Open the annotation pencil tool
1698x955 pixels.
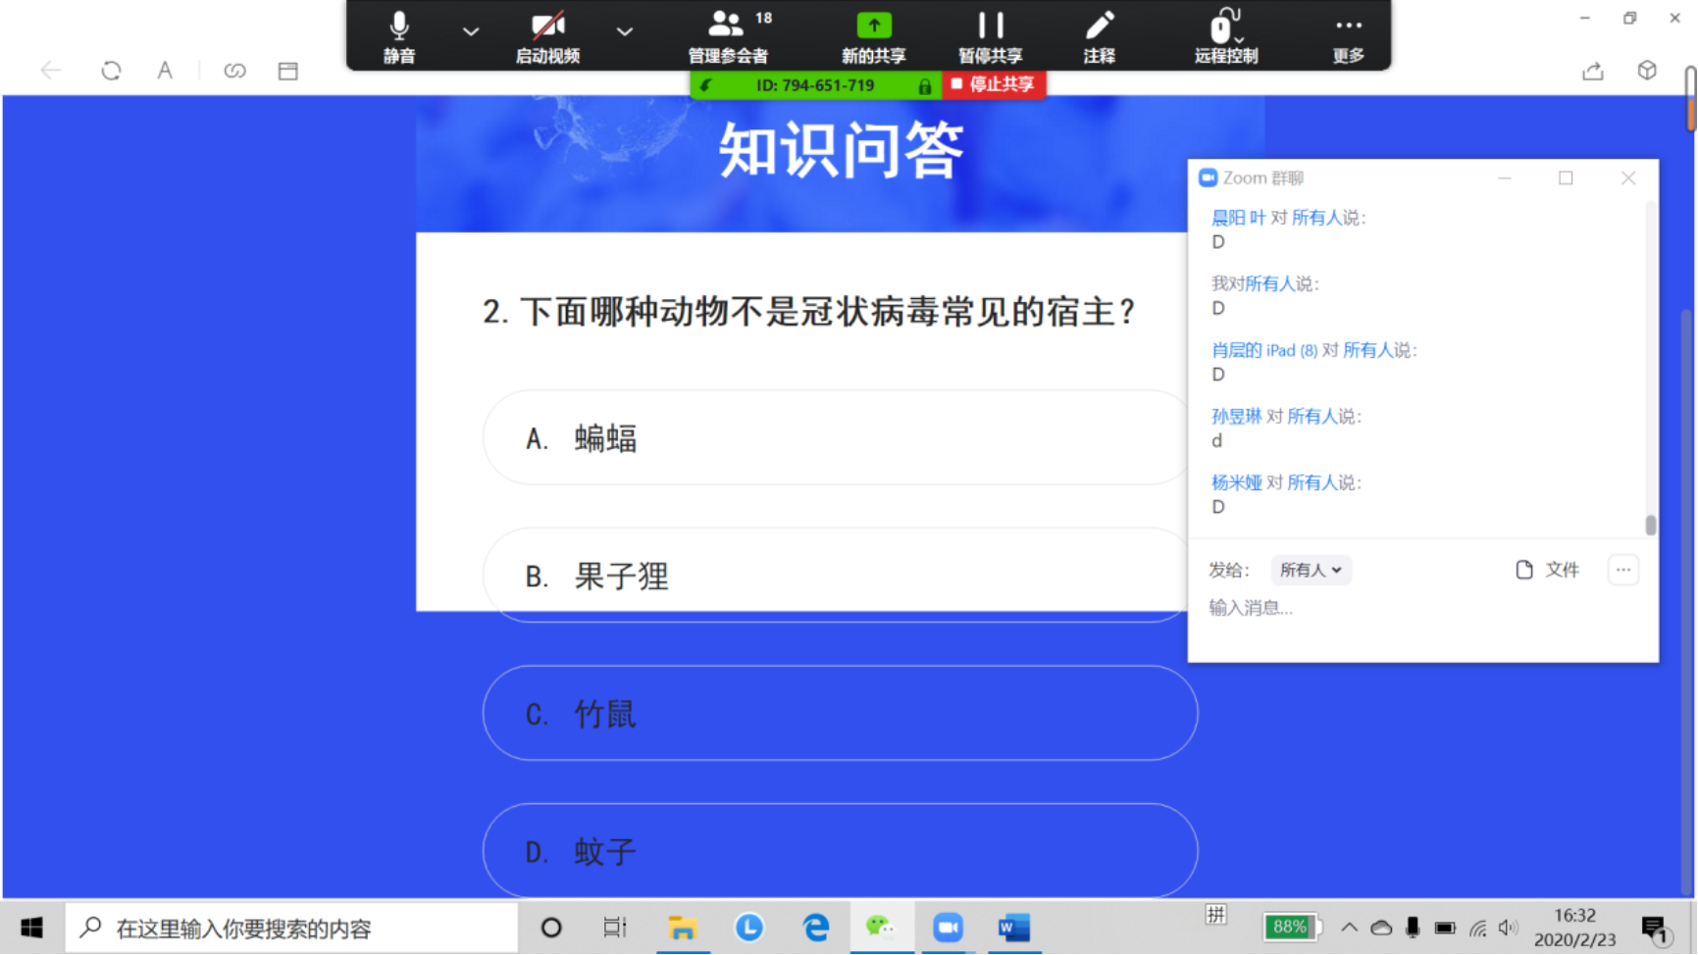(1099, 36)
